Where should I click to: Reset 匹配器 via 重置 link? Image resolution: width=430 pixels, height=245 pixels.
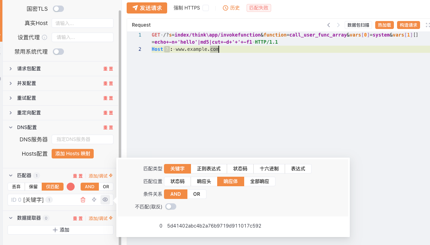point(78,176)
